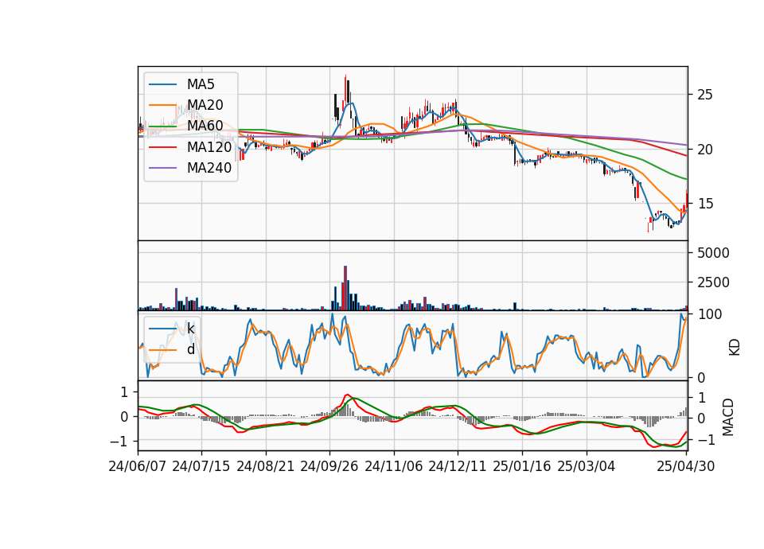Viewport: 764px width, 549px height.
Task: Click the volume axis value 5000
Action: click(x=713, y=253)
